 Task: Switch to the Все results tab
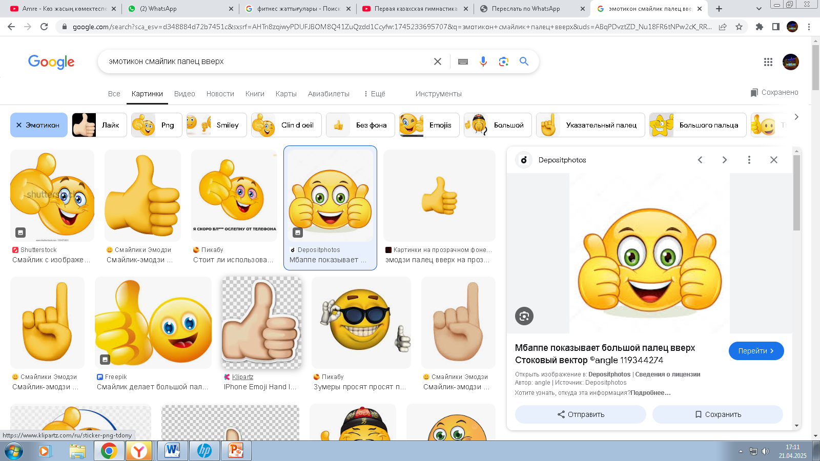point(114,94)
